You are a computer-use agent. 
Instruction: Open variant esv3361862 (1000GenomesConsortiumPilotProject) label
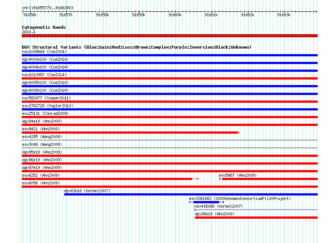click(240, 198)
